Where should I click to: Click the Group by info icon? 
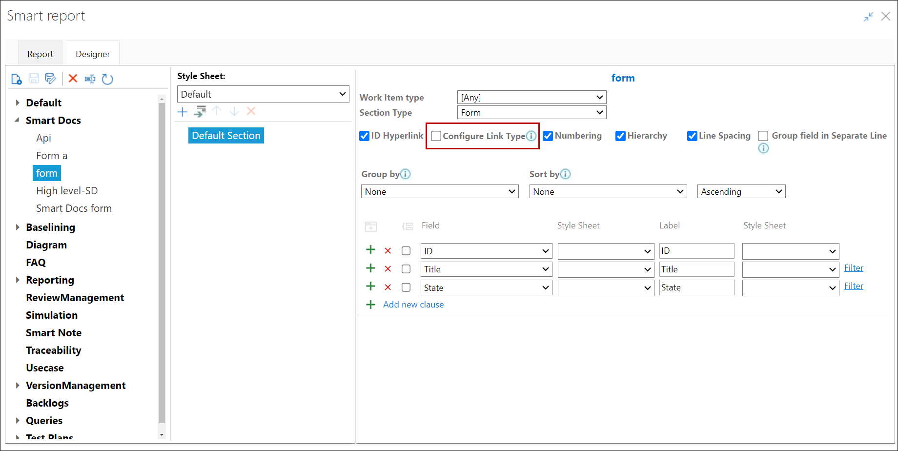click(405, 174)
